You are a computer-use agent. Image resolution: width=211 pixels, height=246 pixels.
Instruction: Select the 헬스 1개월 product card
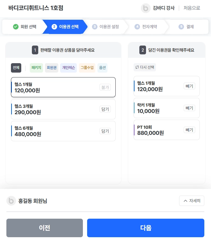coord(55,87)
